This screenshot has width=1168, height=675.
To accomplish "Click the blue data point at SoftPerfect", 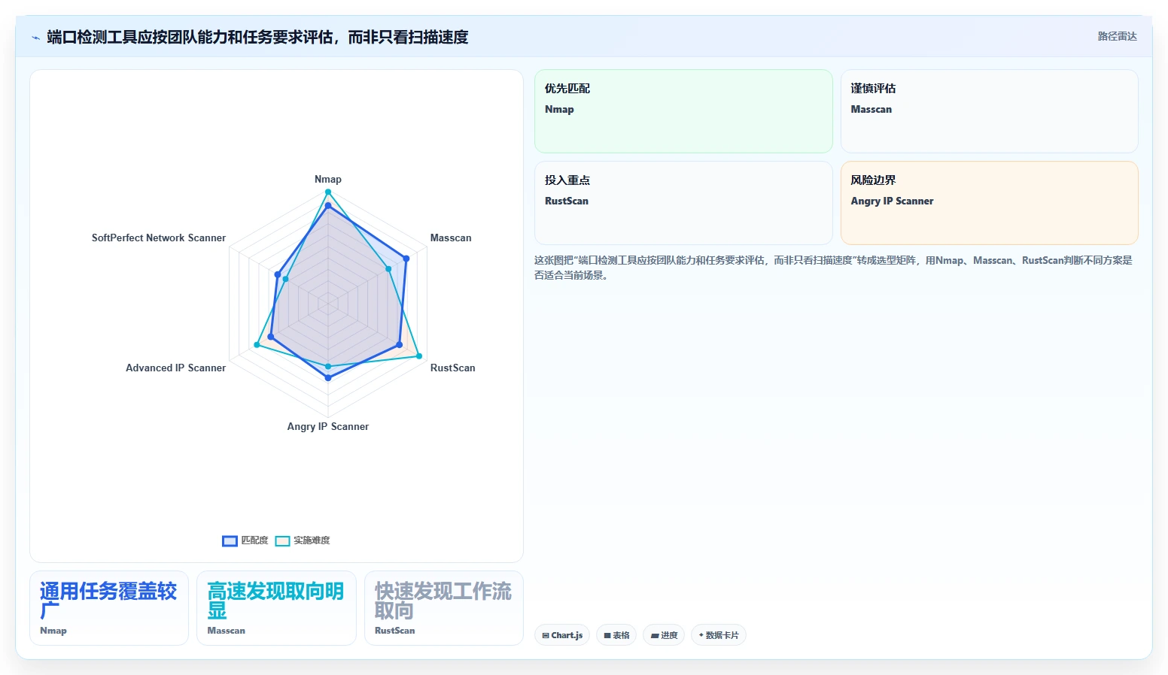I will [278, 274].
